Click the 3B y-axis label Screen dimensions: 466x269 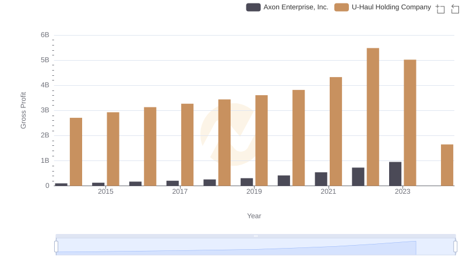(45, 110)
